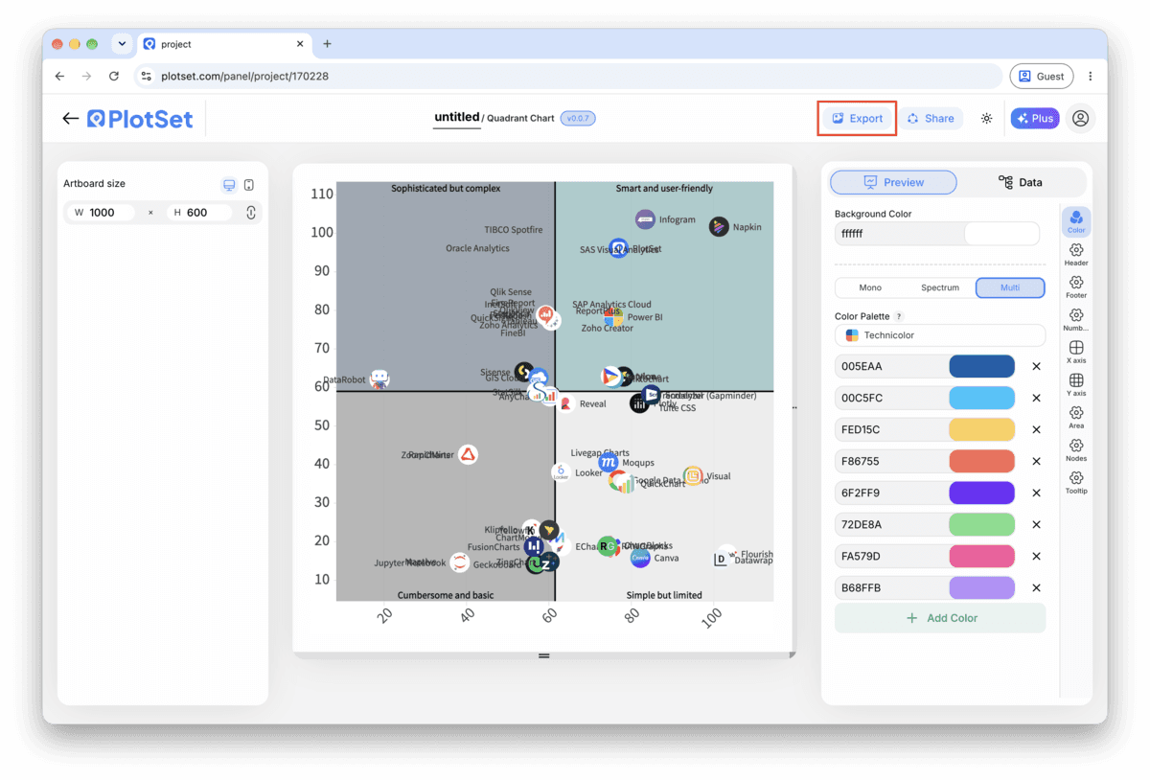Open the B68FFB lavender swatch
Image resolution: width=1150 pixels, height=780 pixels.
[x=981, y=587]
